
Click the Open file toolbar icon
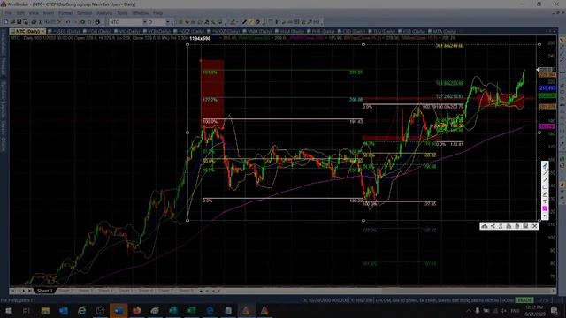pyautogui.click(x=12, y=22)
